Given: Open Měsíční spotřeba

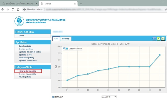Looking at the screenshot, I should 26,49.
